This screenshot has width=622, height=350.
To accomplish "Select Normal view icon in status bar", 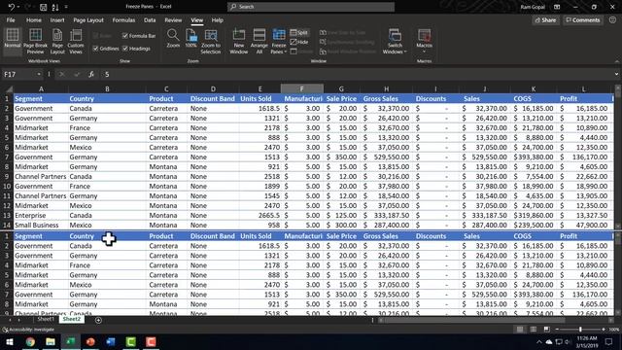I will 520,330.
